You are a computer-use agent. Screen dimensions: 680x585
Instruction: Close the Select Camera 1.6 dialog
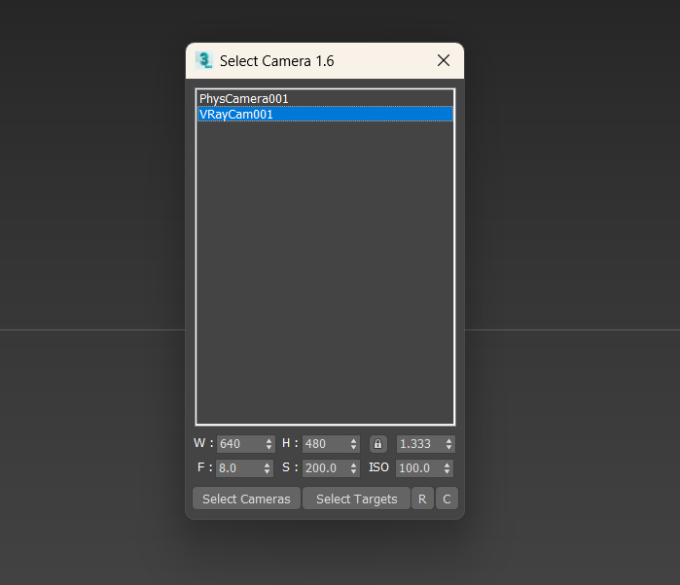pyautogui.click(x=444, y=60)
